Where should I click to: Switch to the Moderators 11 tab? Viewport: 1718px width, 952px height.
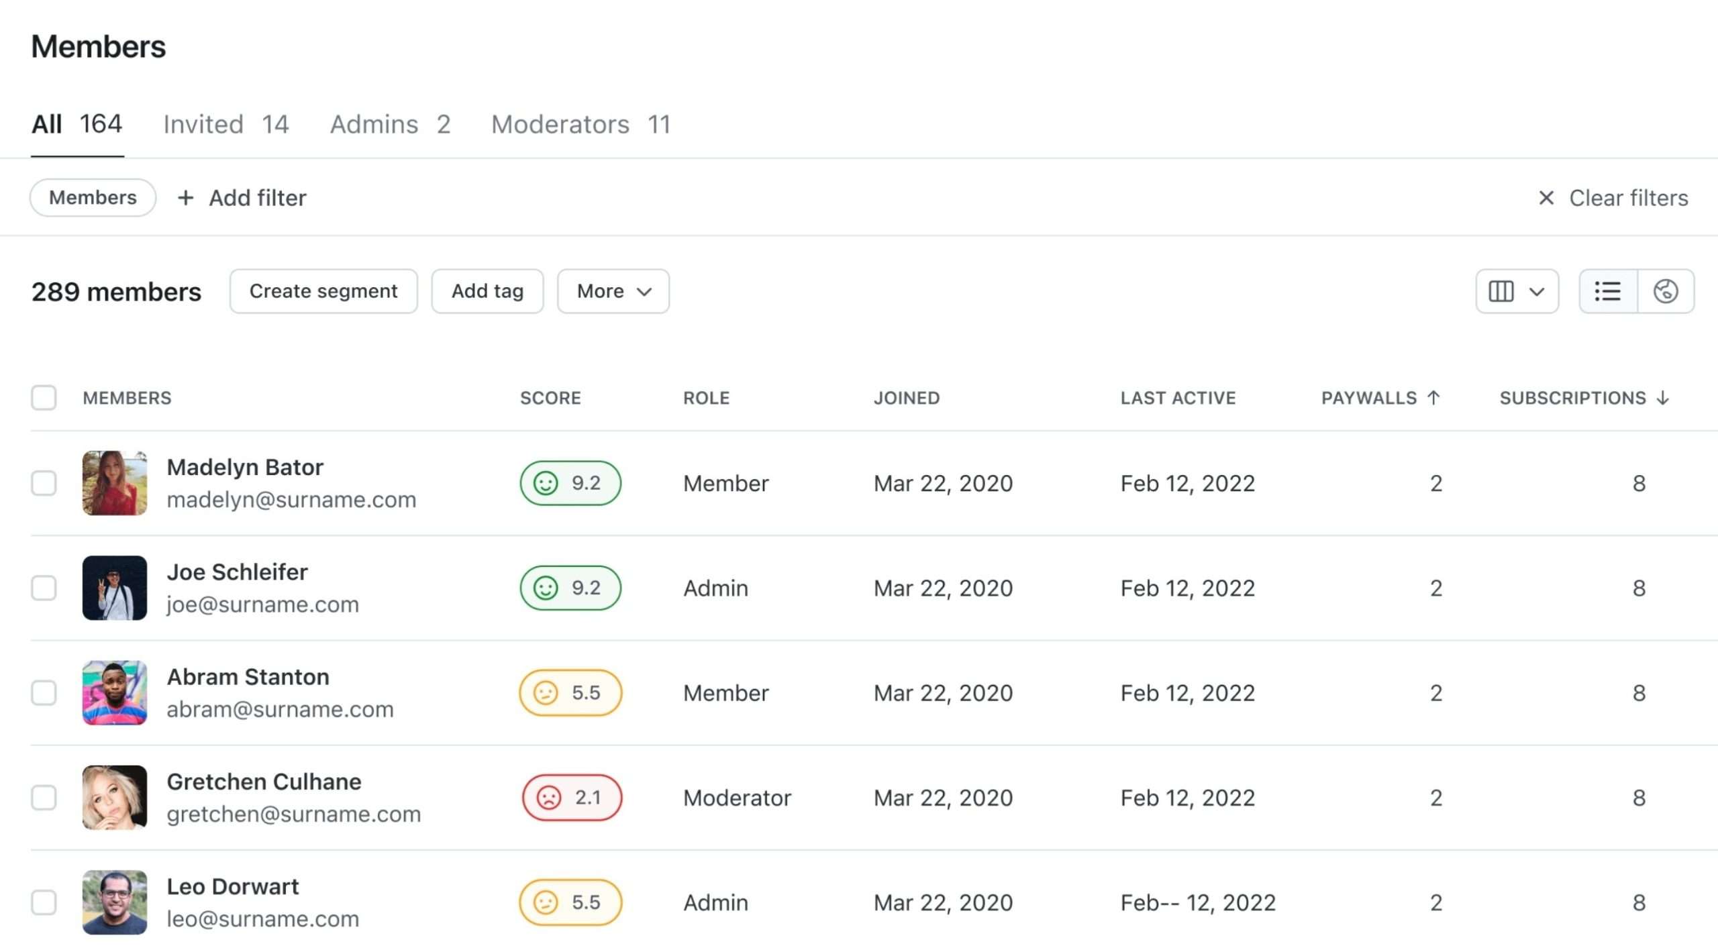tap(580, 124)
